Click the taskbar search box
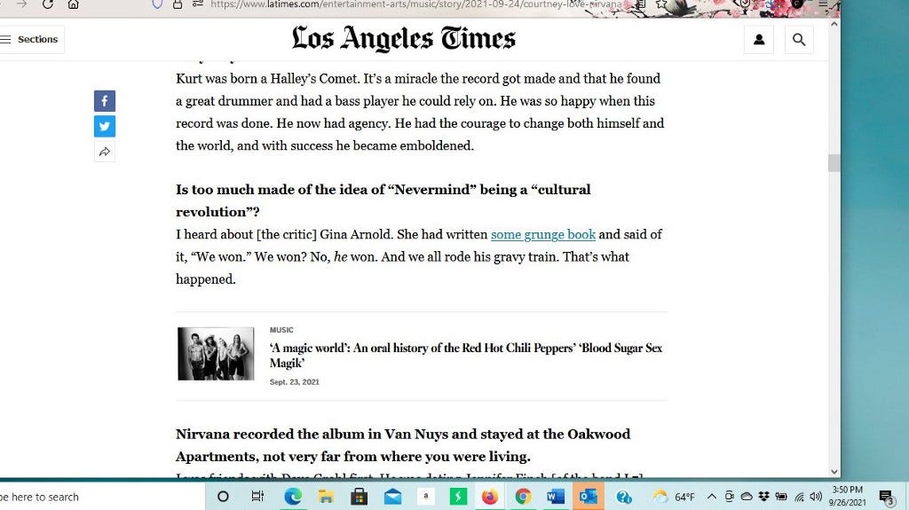The height and width of the screenshot is (510, 909). (x=101, y=497)
